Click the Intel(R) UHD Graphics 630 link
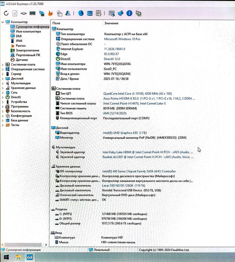 [125, 133]
